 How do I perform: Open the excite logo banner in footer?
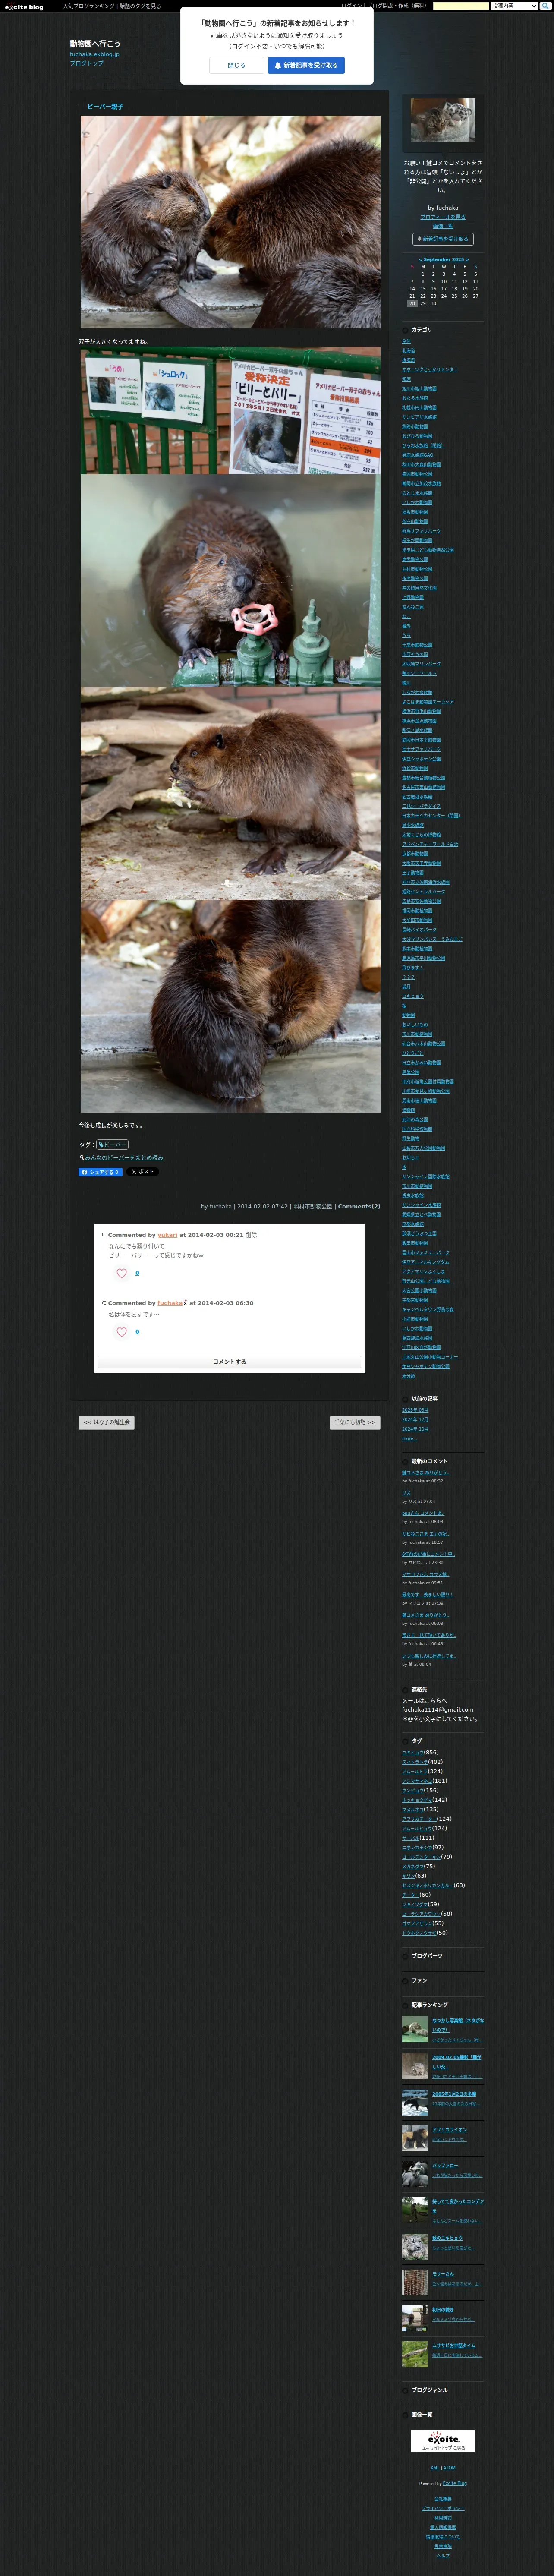tap(443, 2440)
